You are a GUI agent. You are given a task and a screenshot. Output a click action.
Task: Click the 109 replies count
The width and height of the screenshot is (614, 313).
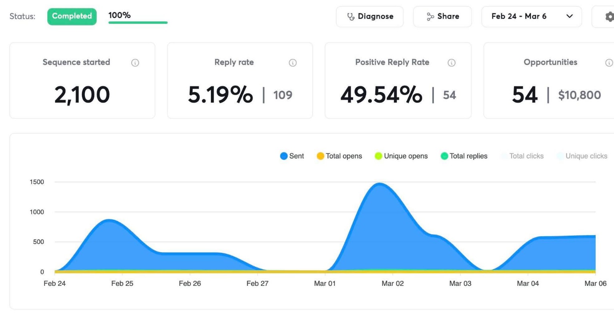[x=283, y=95]
